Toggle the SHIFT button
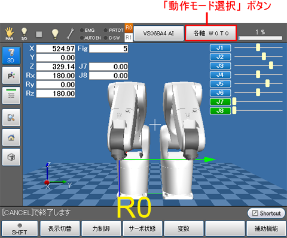Image resolution: width=287 pixels, height=238 pixels. pyautogui.click(x=20, y=228)
